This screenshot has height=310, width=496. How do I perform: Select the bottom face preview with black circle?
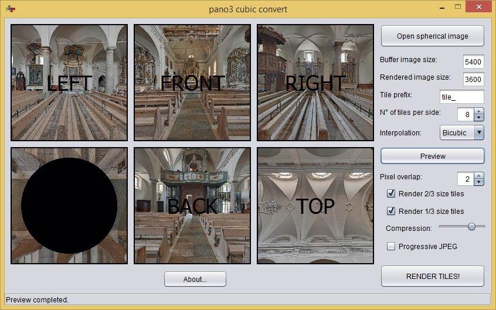pyautogui.click(x=69, y=206)
